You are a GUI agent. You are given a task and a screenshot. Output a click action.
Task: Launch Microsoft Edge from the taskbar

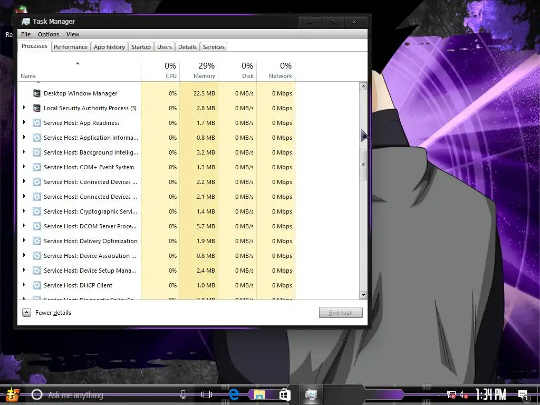pyautogui.click(x=234, y=394)
